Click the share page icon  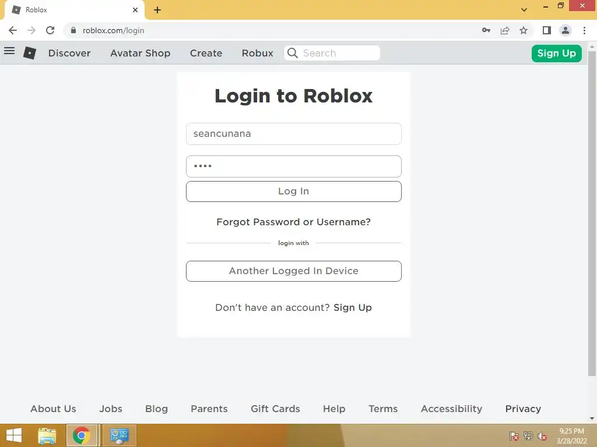(505, 30)
